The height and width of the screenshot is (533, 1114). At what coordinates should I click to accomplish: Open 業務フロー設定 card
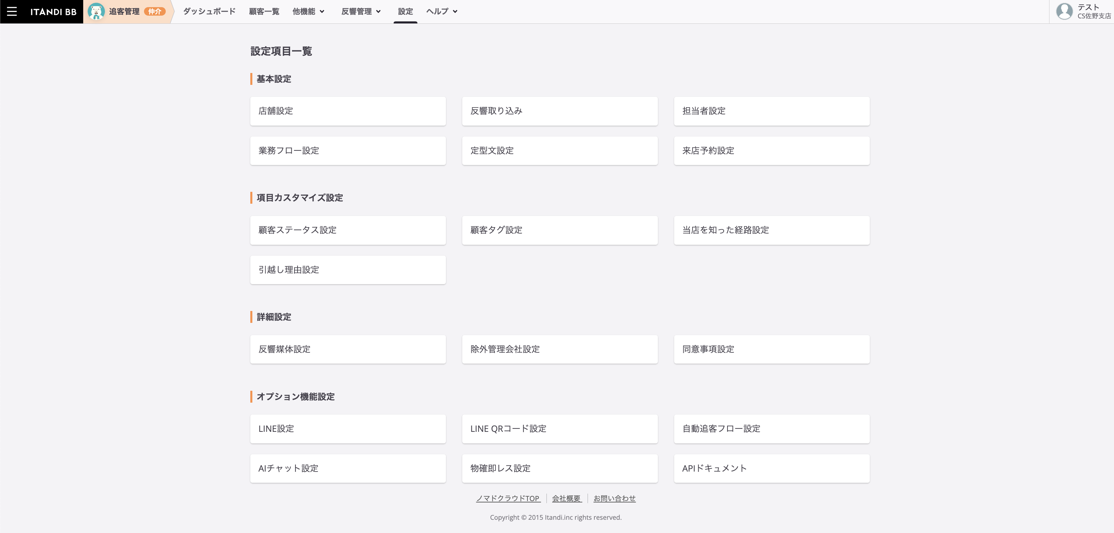[348, 151]
